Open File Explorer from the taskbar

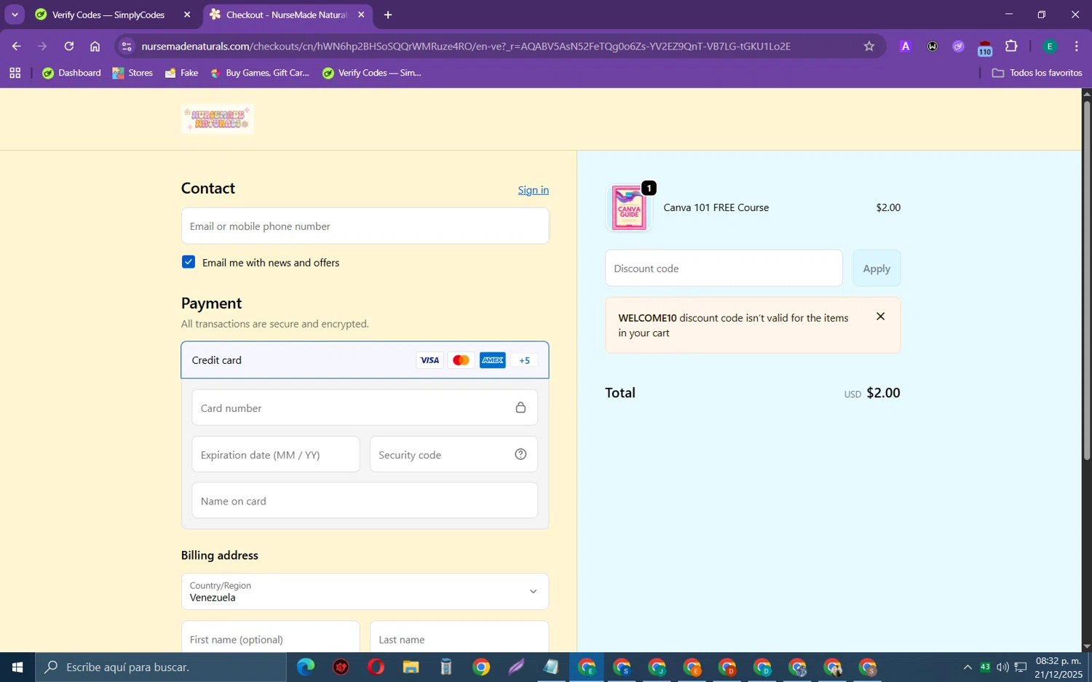[411, 667]
